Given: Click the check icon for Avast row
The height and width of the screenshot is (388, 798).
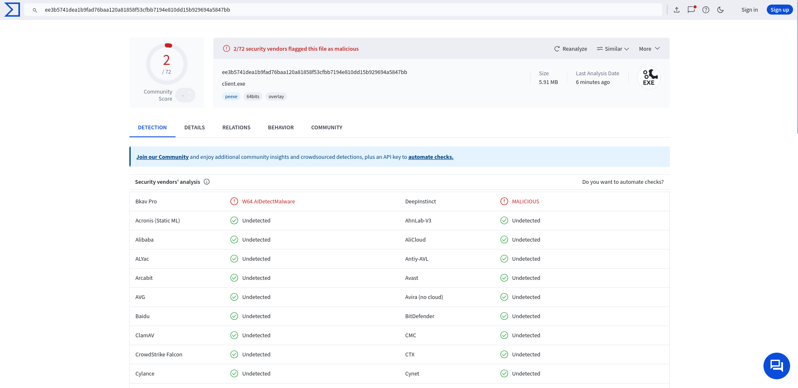Looking at the screenshot, I should point(504,278).
